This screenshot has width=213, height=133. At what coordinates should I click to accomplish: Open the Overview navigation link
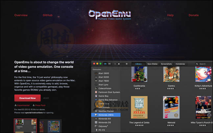point(21,15)
